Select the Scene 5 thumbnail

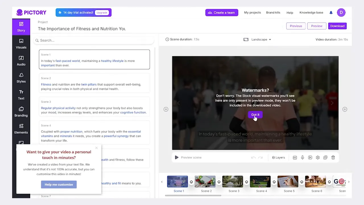tap(288, 182)
